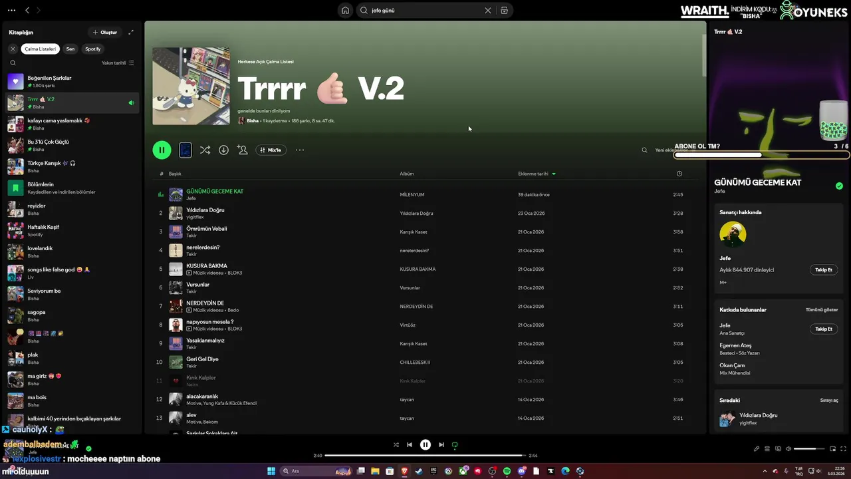The width and height of the screenshot is (851, 479).
Task: Open Beğenilen Şarkılar in the library
Action: (x=72, y=81)
